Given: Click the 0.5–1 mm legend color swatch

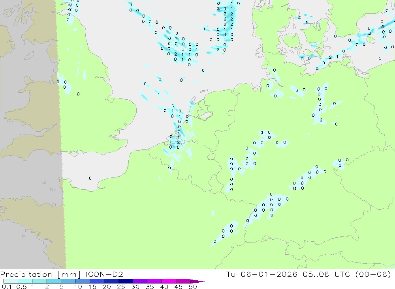Looking at the screenshot, I should [25, 281].
